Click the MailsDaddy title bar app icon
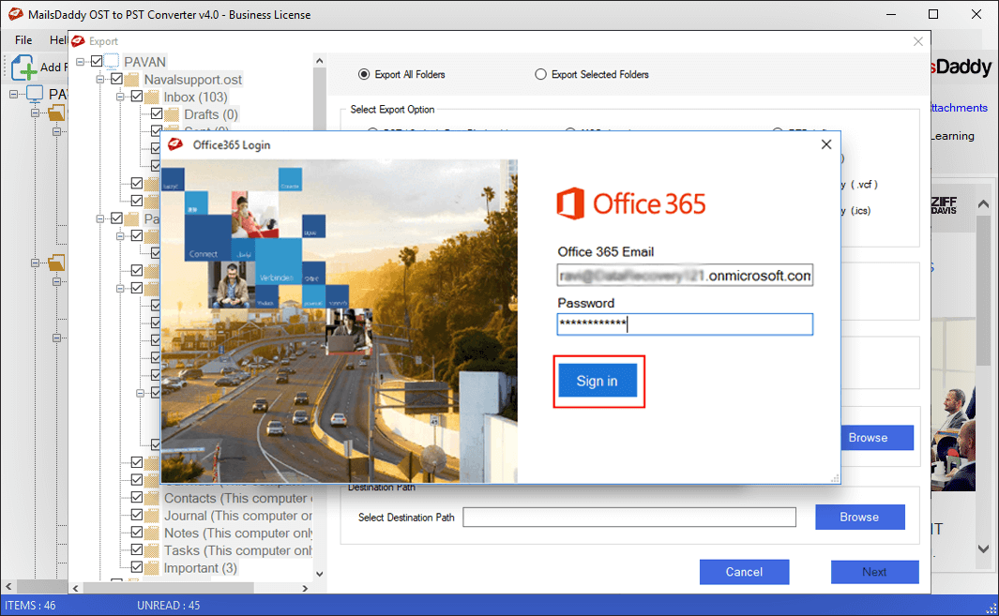999x616 pixels. [15, 14]
